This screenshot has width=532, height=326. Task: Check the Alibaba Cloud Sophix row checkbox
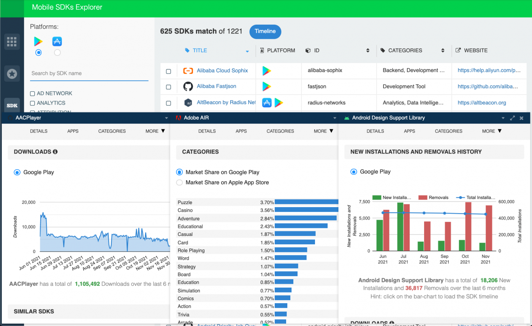coord(169,71)
